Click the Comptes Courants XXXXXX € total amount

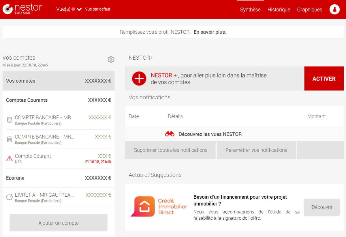pyautogui.click(x=99, y=100)
